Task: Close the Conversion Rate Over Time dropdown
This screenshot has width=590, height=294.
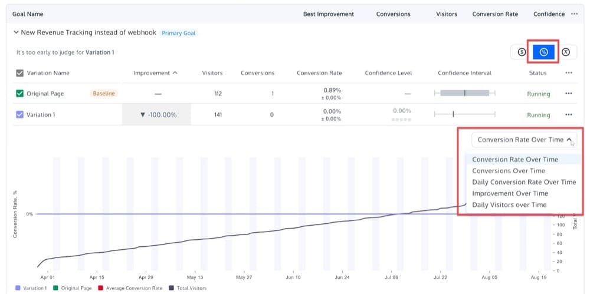Action: (524, 140)
